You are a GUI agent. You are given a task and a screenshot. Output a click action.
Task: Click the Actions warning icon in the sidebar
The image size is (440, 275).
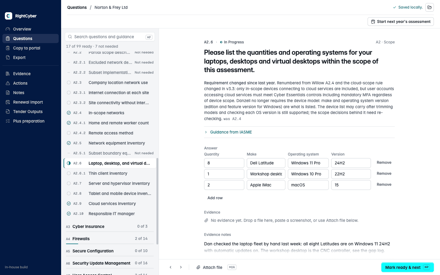8,83
